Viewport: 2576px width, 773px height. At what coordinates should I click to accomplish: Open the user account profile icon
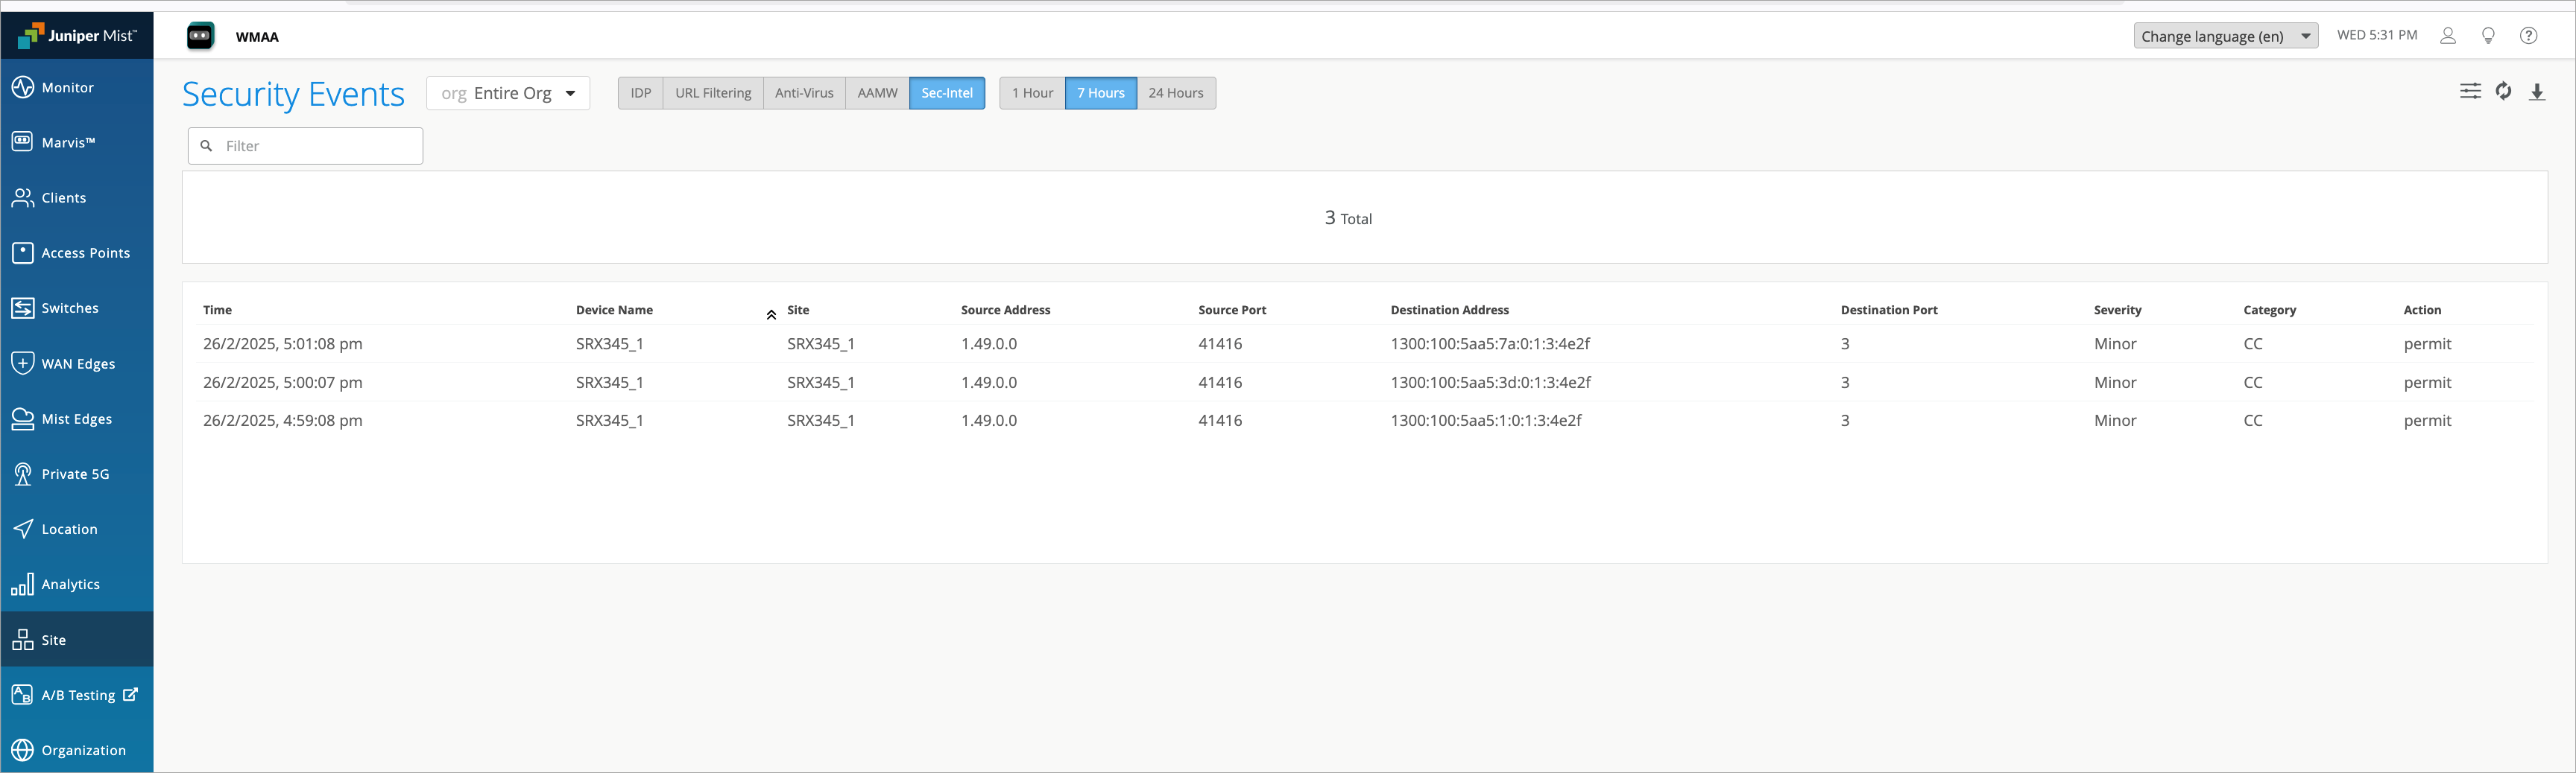pos(2448,36)
